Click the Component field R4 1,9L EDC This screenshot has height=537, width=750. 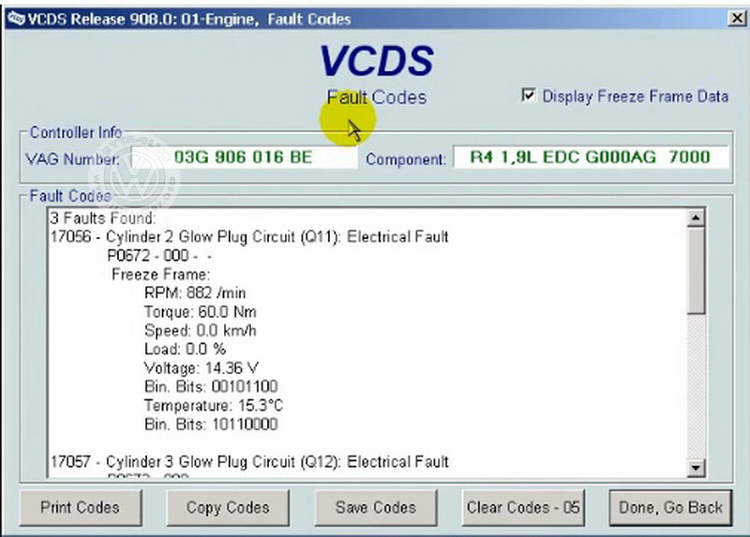click(x=591, y=157)
